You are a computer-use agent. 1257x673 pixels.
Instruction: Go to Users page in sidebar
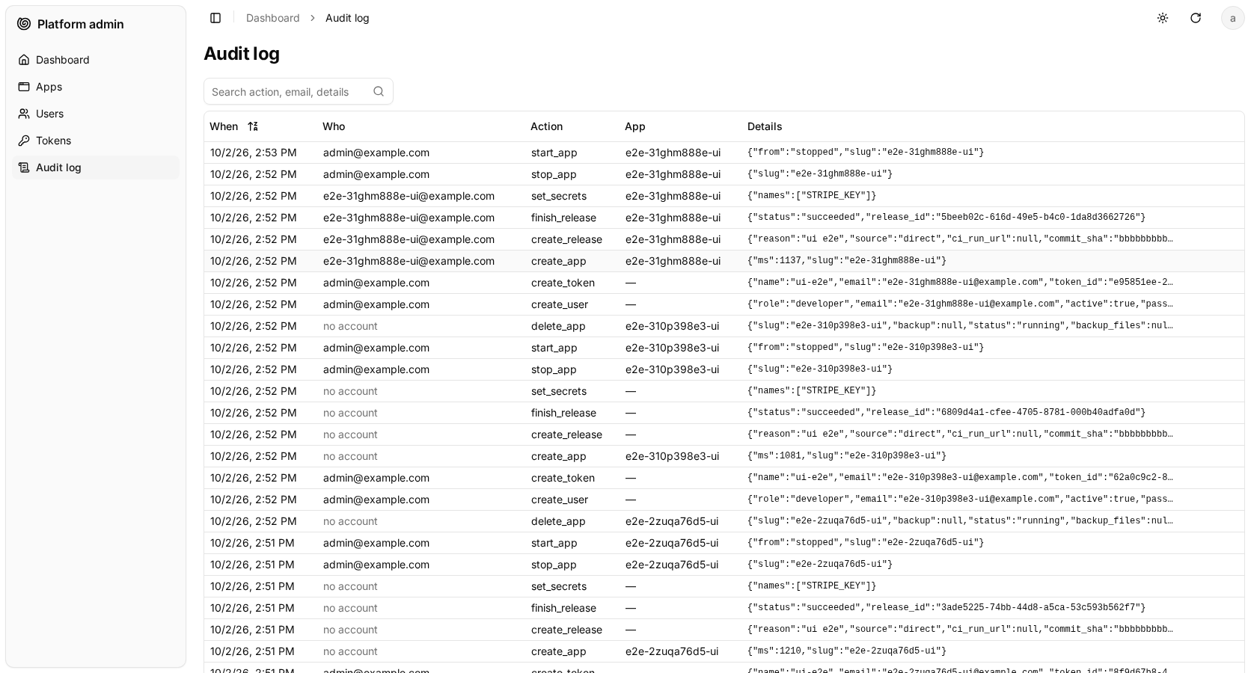coord(96,114)
